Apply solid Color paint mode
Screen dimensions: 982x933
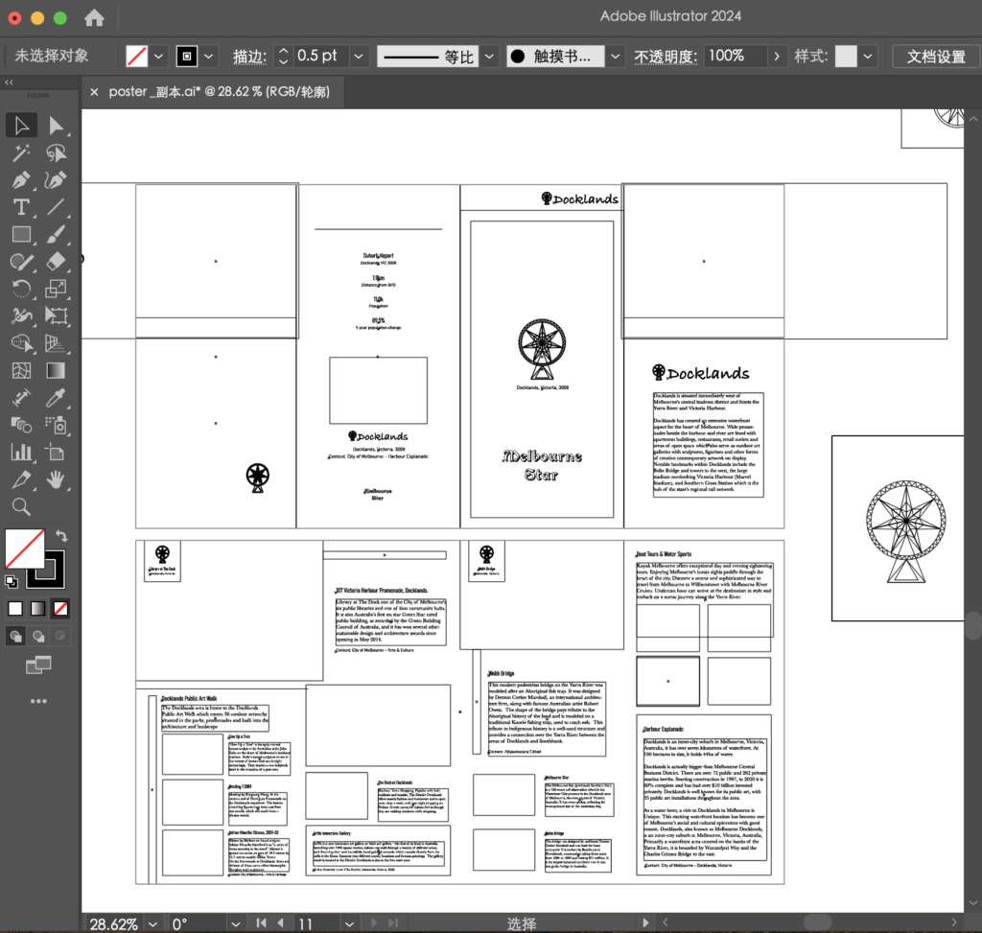click(15, 608)
